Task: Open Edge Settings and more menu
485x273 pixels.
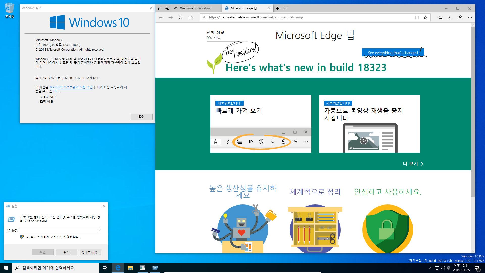Action: pos(470,17)
